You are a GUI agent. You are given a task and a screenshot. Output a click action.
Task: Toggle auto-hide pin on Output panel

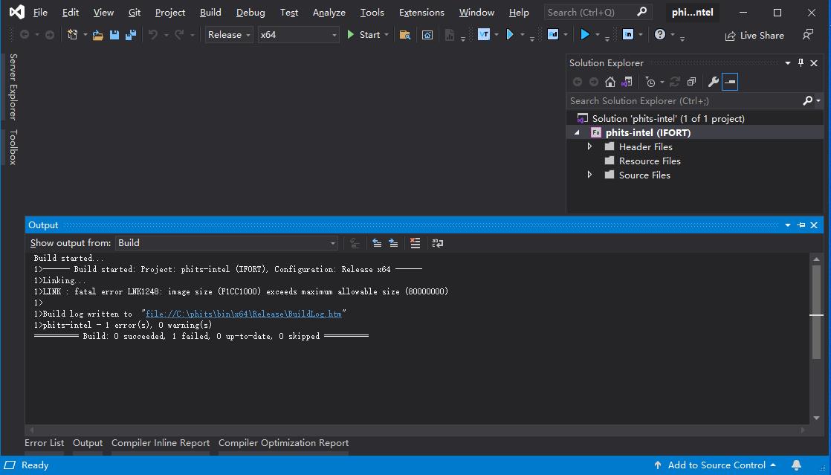tap(801, 225)
